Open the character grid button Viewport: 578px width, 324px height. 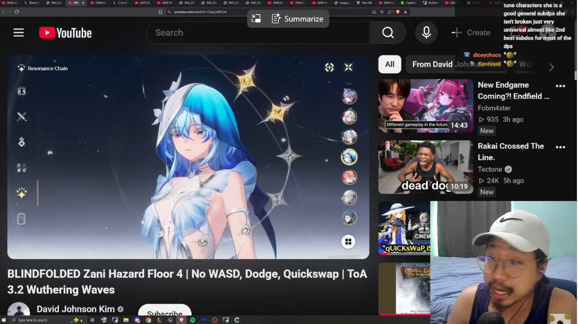click(348, 242)
